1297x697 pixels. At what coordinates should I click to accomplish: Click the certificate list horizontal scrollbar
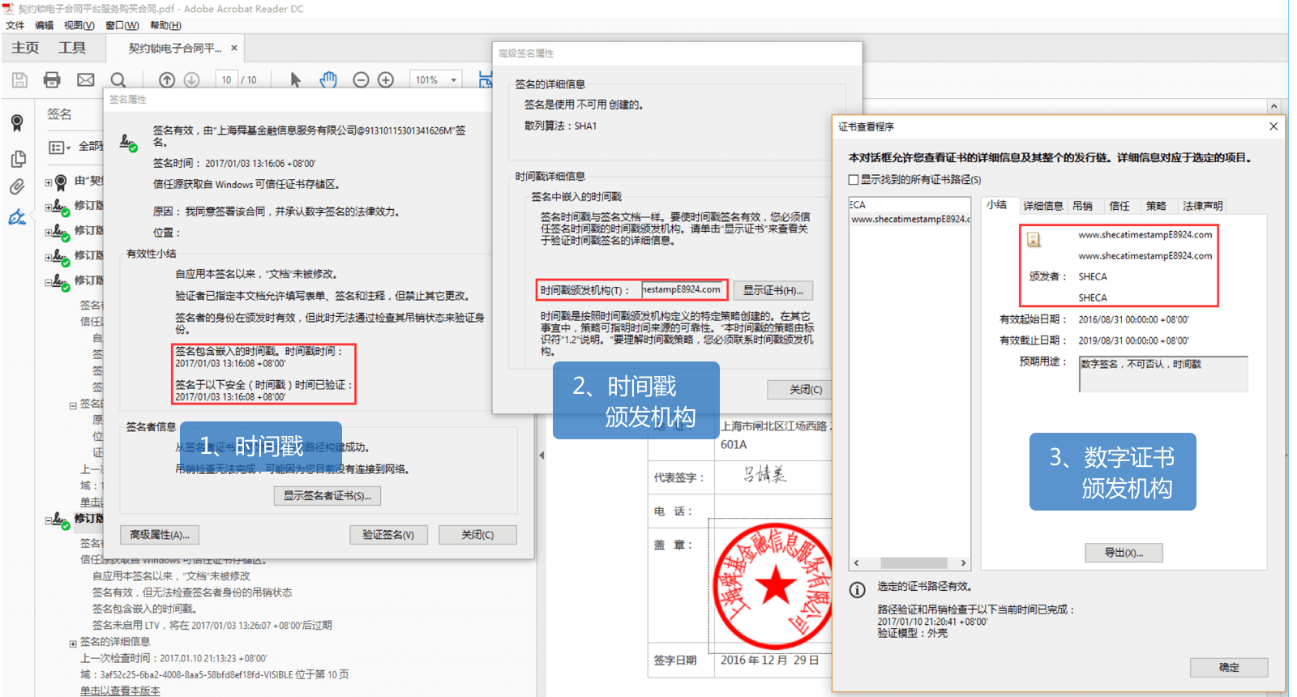point(913,562)
